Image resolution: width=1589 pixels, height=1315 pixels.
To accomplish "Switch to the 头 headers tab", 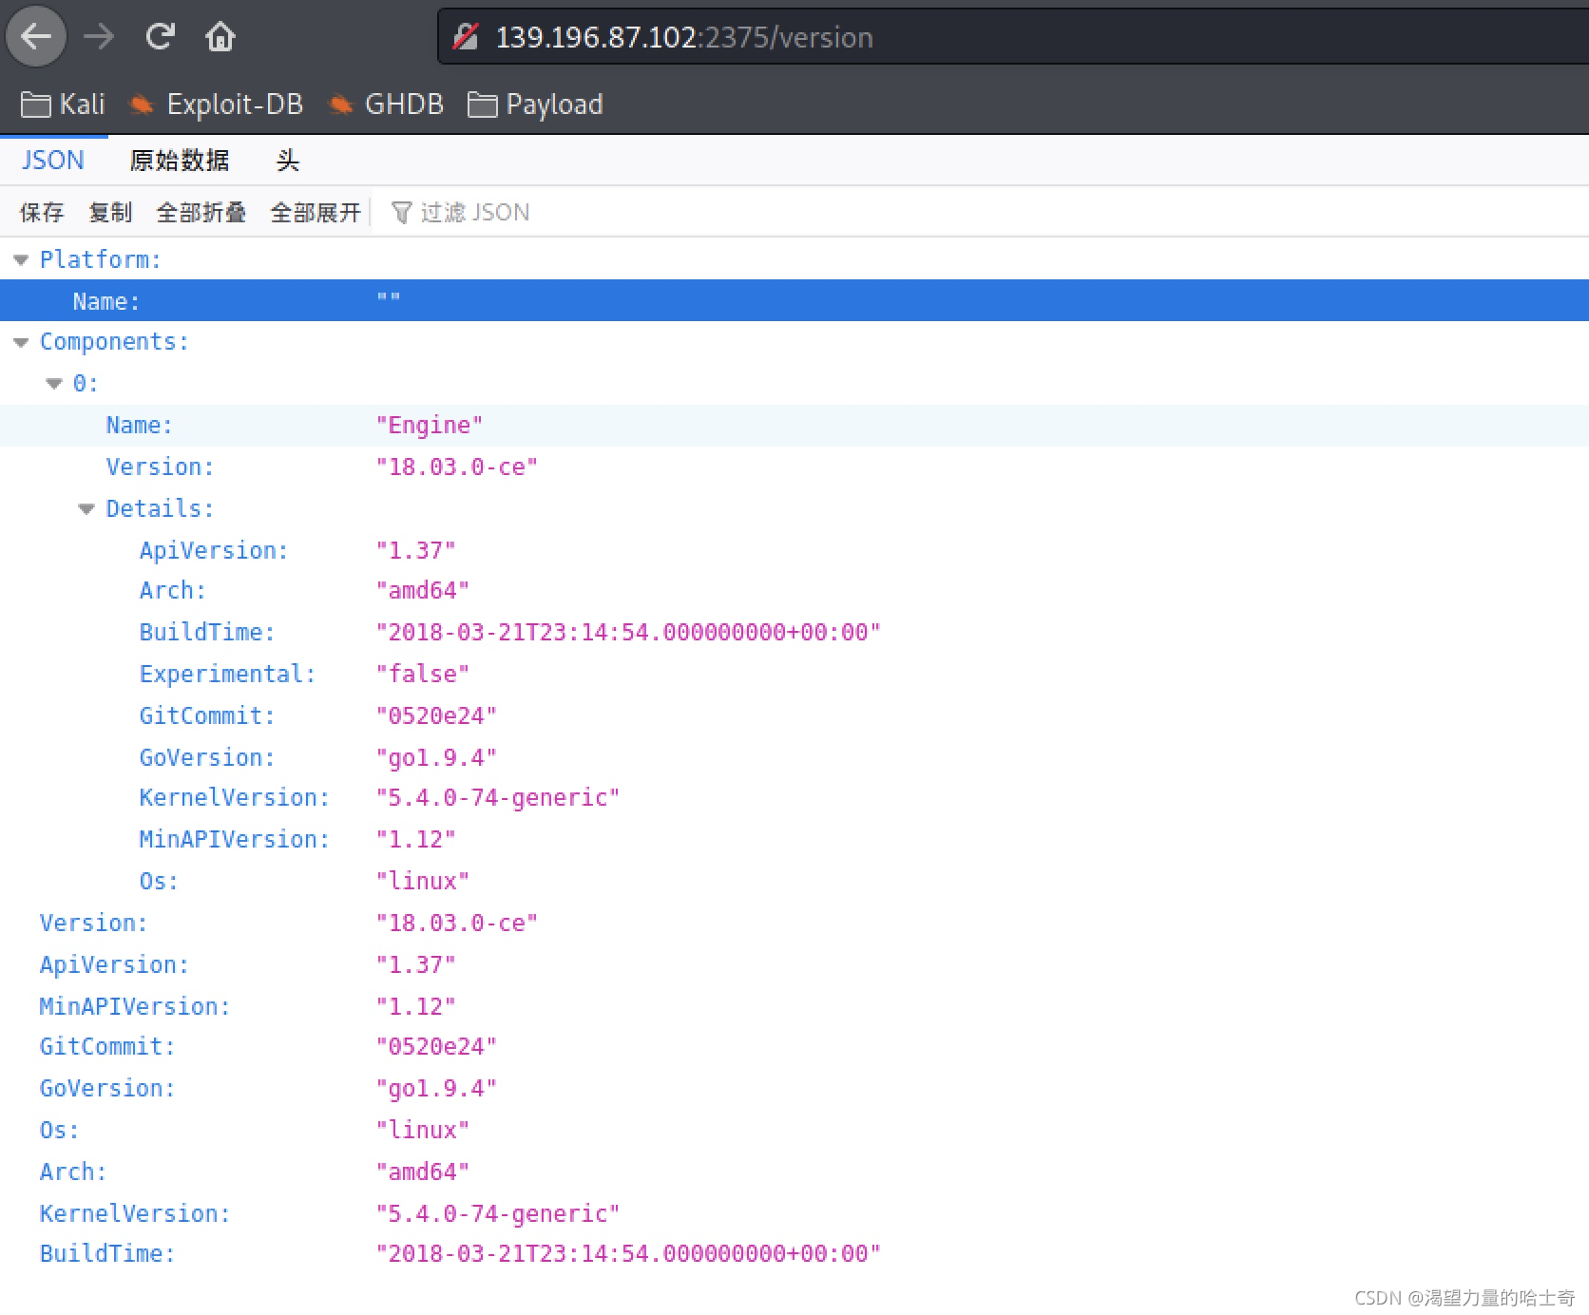I will coord(287,160).
